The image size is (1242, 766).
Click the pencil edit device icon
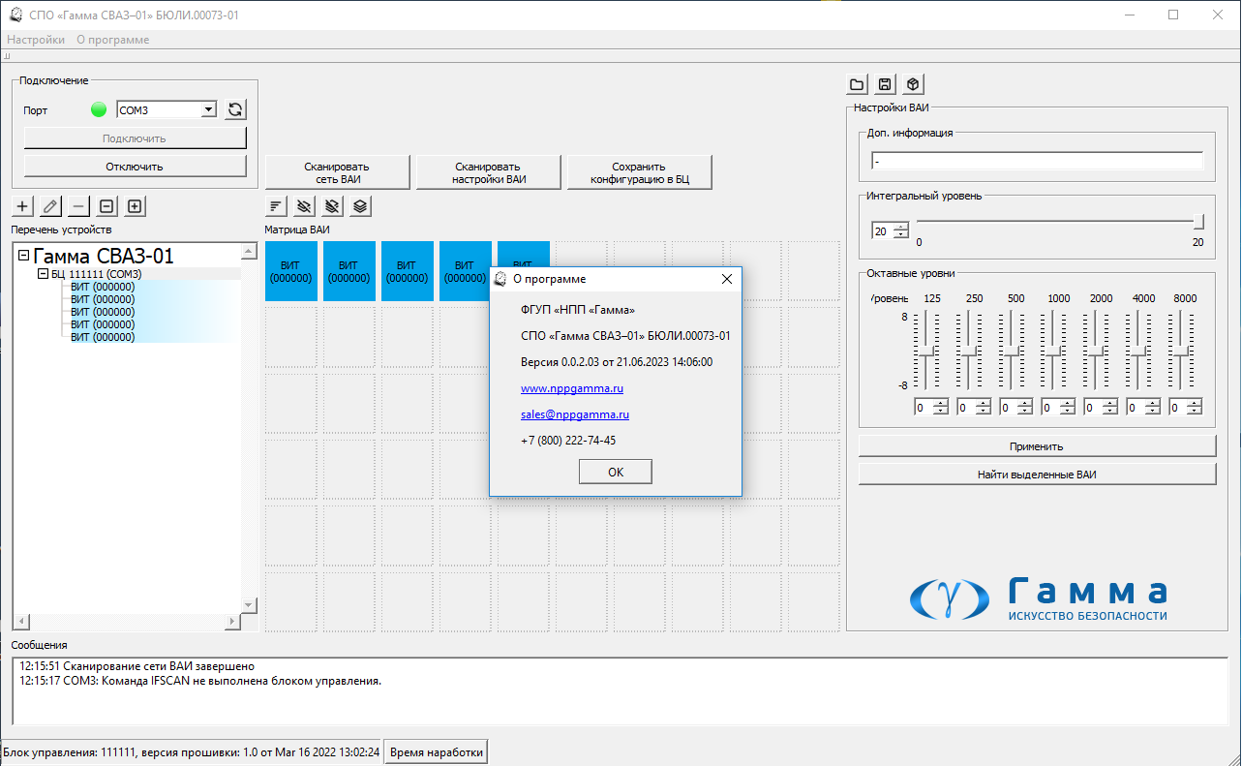(x=51, y=206)
